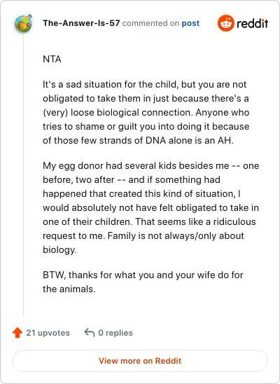
Task: Click the orange upvote arrow icon
Action: 17,333
